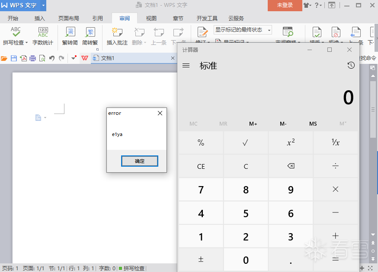
Task: Open the 章节 ribbon tab
Action: pos(178,18)
